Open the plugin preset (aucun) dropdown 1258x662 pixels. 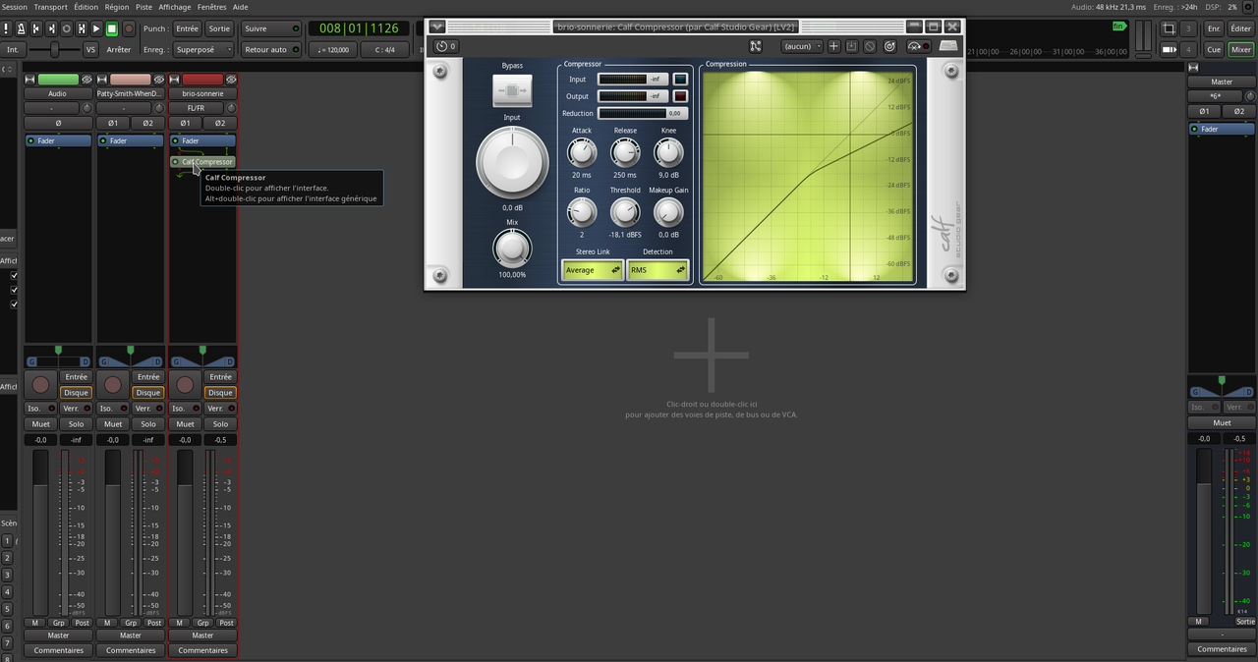click(802, 46)
